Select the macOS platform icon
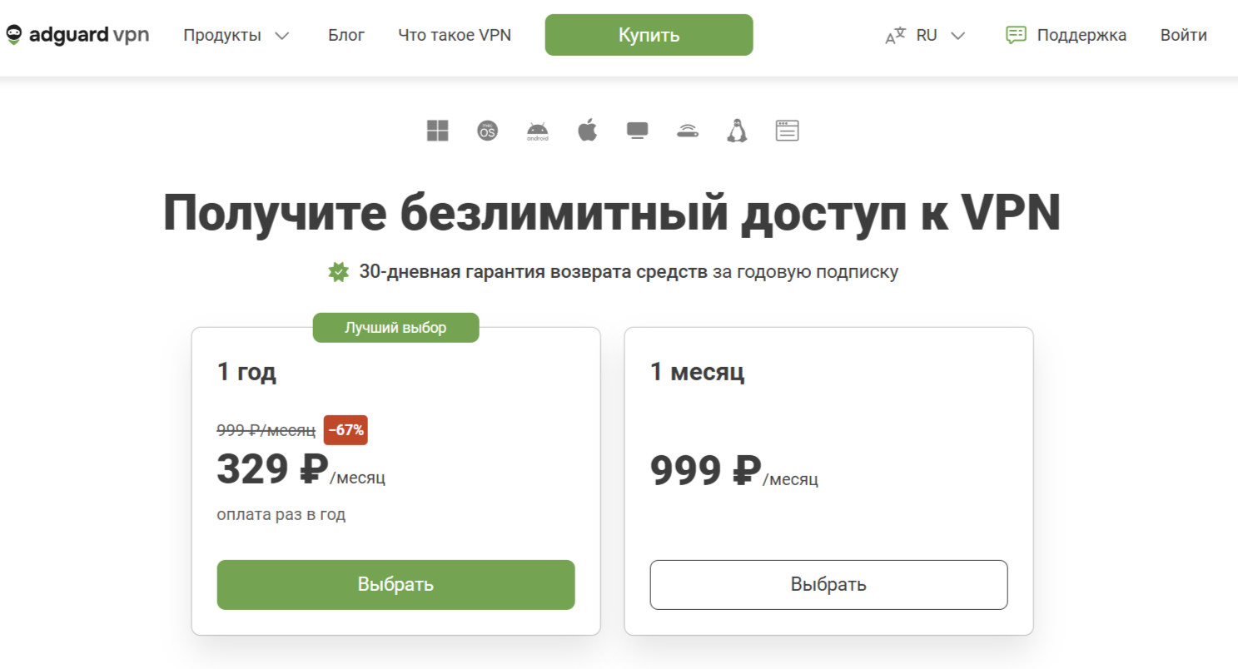1238x669 pixels. click(x=488, y=131)
